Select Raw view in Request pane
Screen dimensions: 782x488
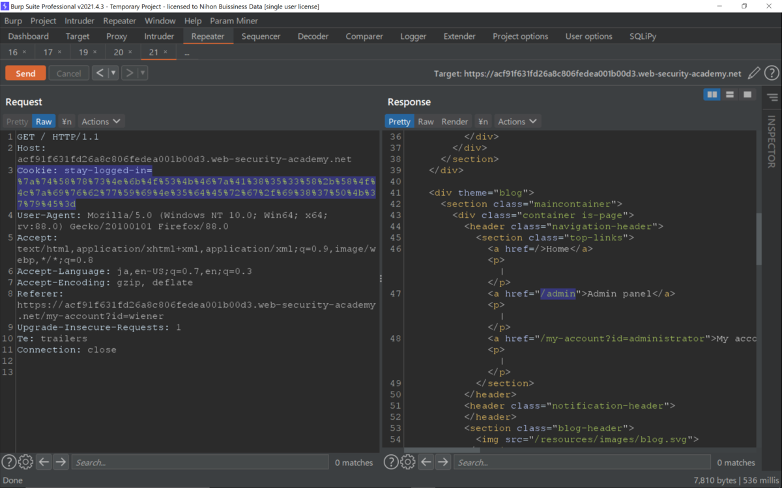click(x=44, y=122)
